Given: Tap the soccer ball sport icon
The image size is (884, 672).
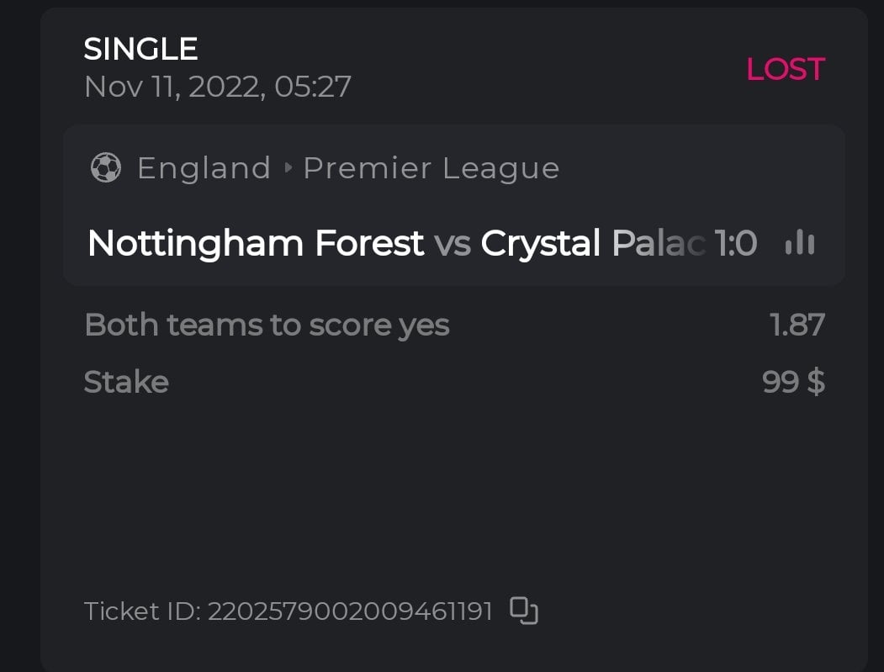Looking at the screenshot, I should (x=105, y=168).
